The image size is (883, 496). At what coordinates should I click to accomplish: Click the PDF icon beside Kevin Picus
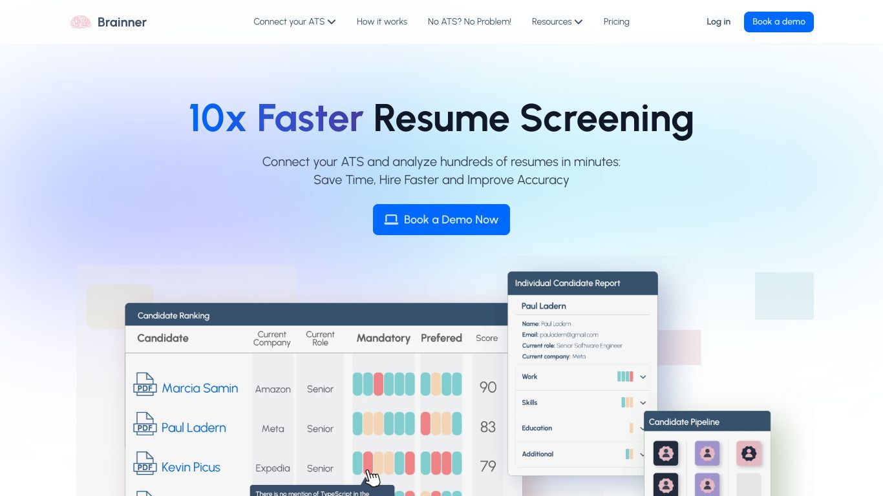[x=145, y=463]
